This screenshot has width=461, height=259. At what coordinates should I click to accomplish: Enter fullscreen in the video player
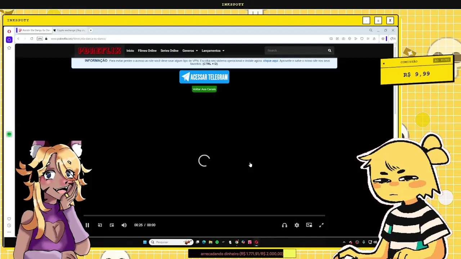321,225
